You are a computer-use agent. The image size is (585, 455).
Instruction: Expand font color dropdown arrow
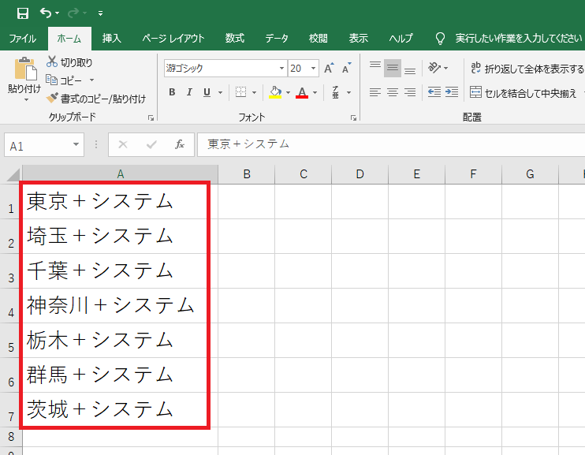pos(315,92)
